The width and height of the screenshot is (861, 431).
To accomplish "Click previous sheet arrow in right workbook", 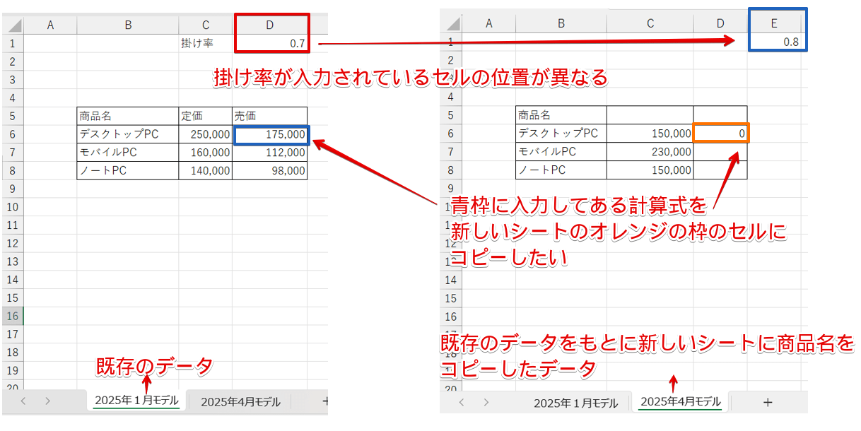I will coord(462,402).
